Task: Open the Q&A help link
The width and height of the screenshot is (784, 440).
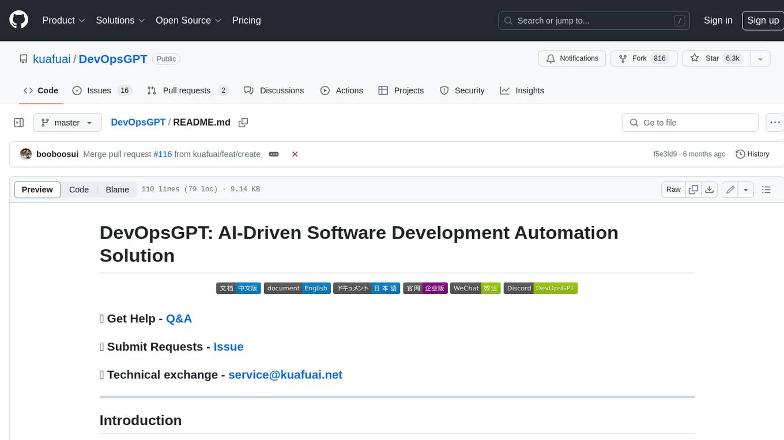Action: [179, 318]
